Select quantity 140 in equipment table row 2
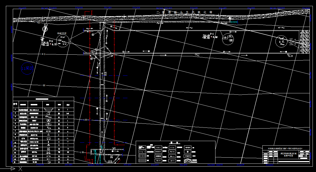The width and height of the screenshot is (316, 172). click(x=67, y=113)
